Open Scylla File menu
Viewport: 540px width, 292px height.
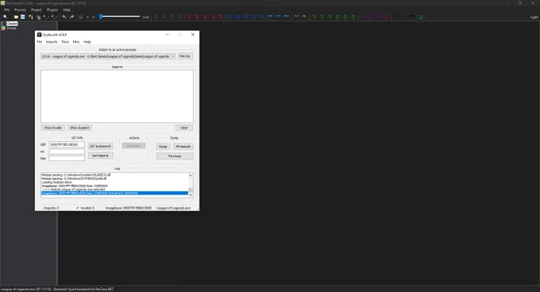click(39, 41)
